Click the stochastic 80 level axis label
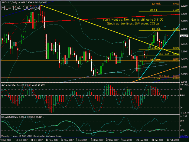Image resolution: width=189 pixels, height=142 pixels. [x=181, y=89]
